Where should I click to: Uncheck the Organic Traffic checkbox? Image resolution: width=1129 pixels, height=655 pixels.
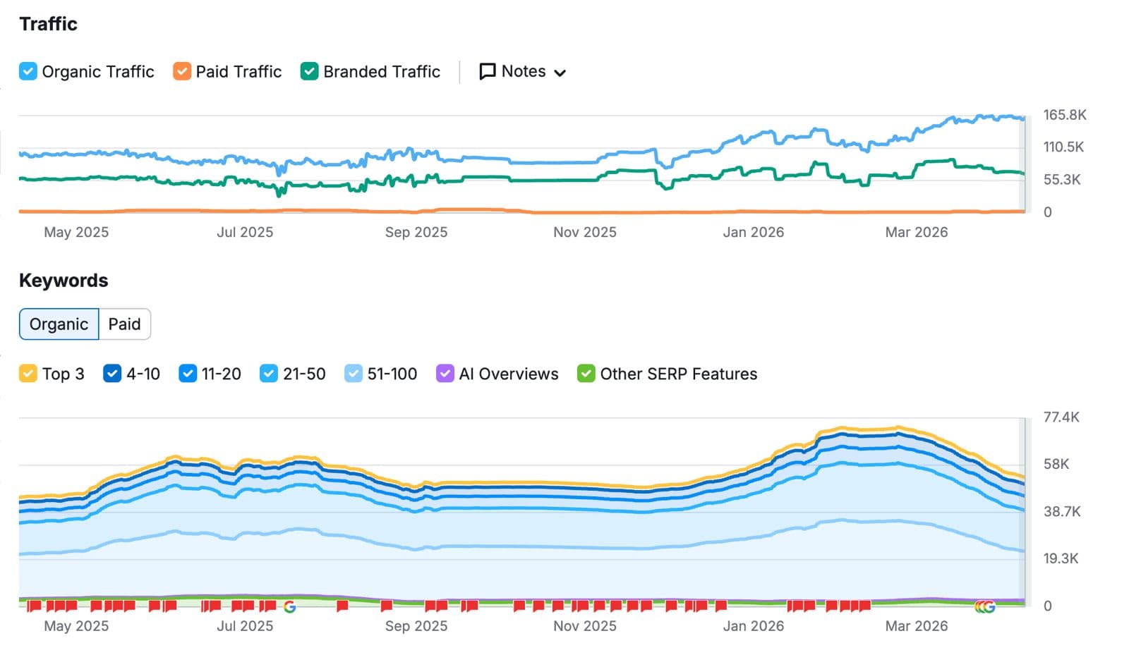point(28,71)
